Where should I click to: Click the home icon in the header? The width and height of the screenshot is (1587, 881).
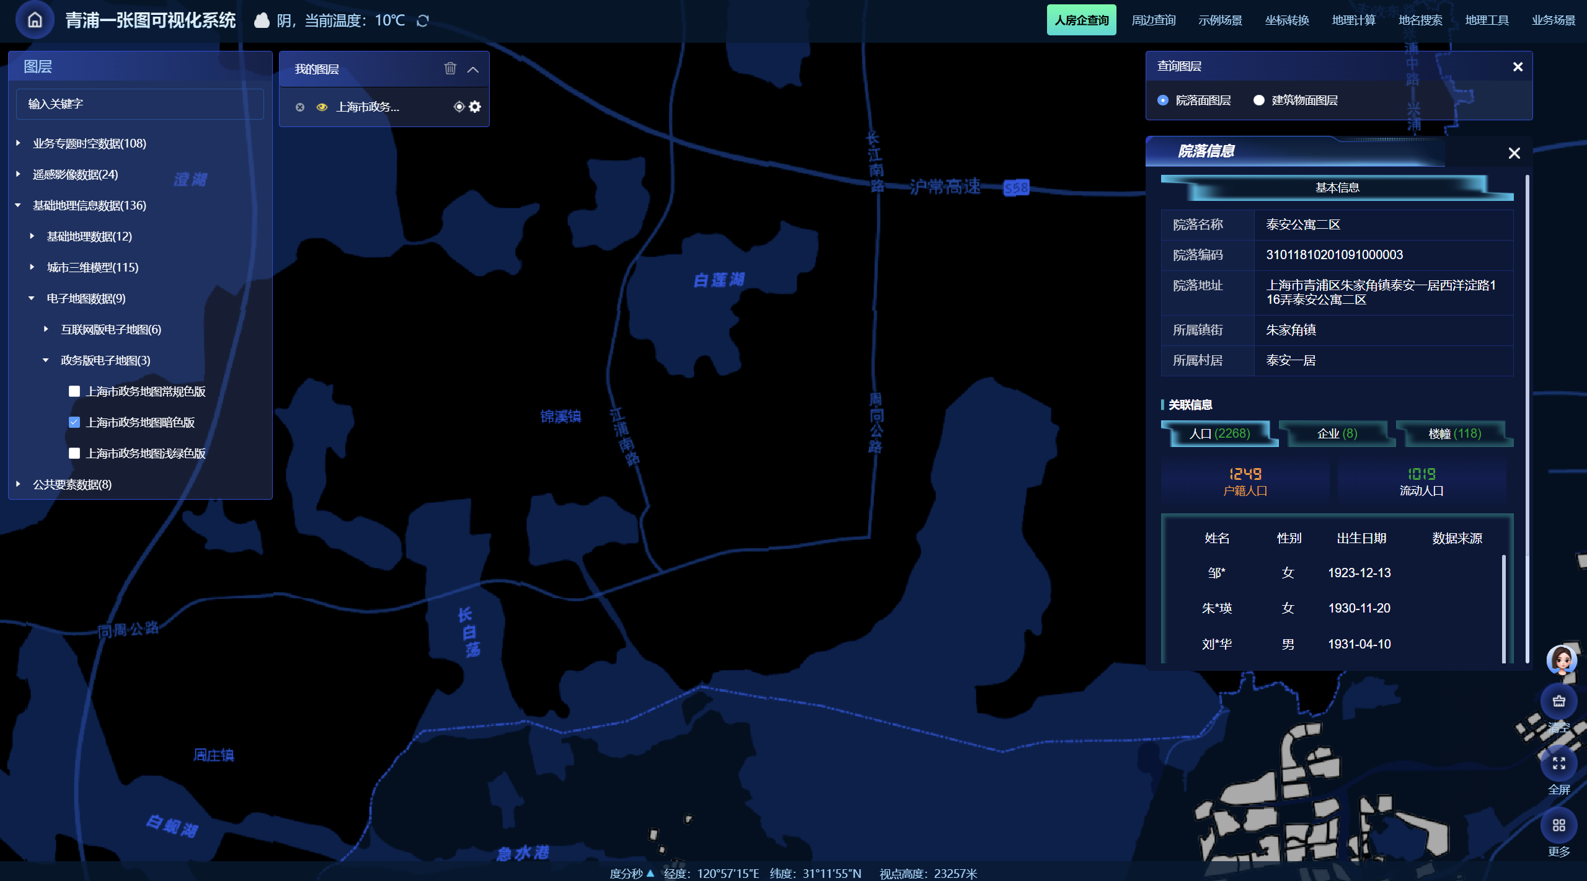coord(35,20)
